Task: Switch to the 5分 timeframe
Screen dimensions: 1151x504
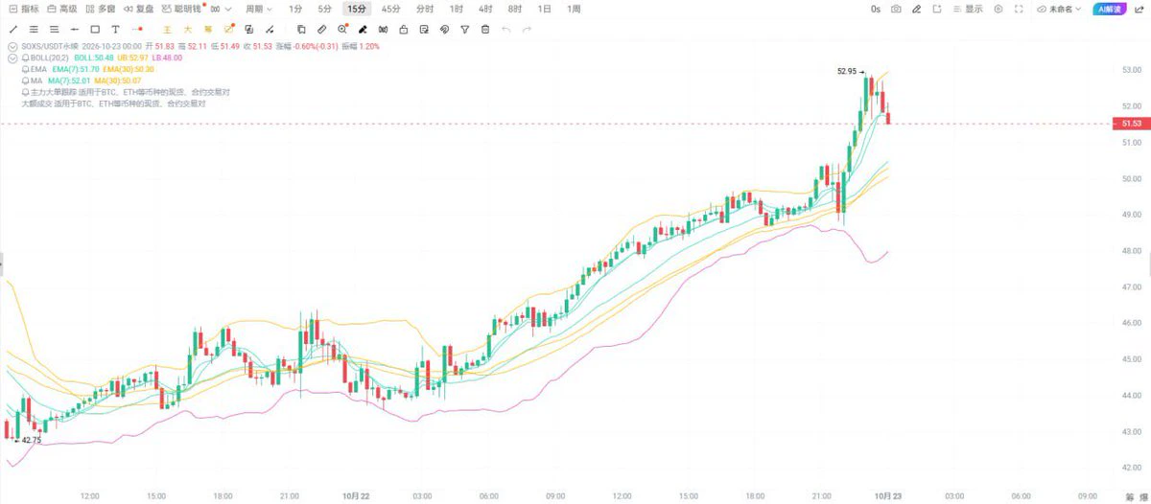Action: (325, 9)
